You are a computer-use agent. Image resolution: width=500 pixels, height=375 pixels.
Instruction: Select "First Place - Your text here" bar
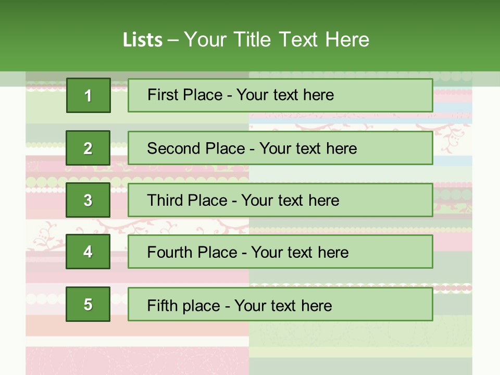point(280,95)
